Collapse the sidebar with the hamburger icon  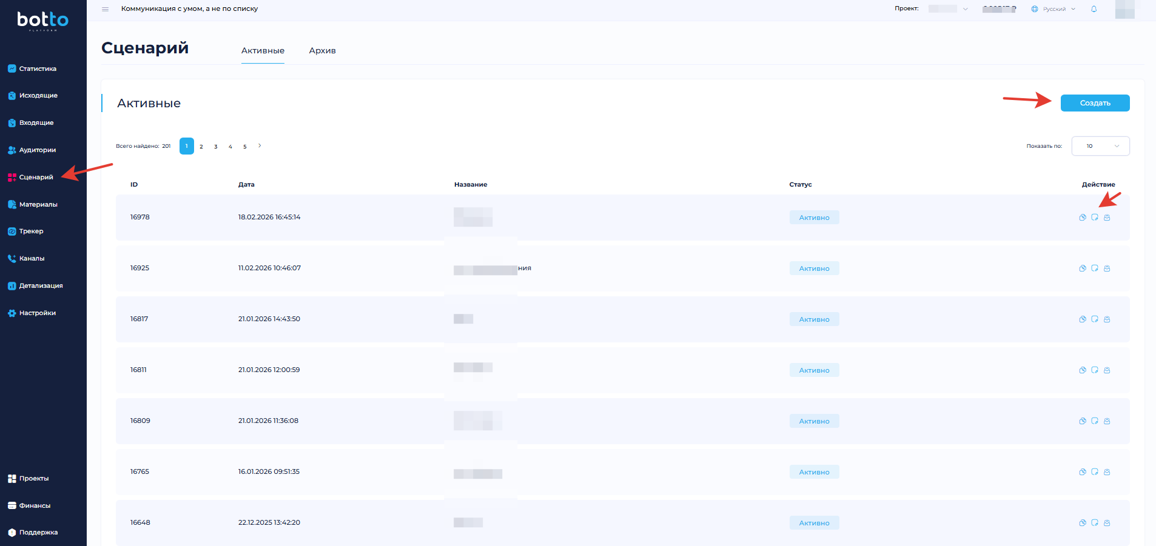(106, 9)
